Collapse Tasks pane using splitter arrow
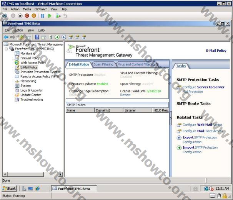Viewport: 233px width, 200px height. coord(171,118)
